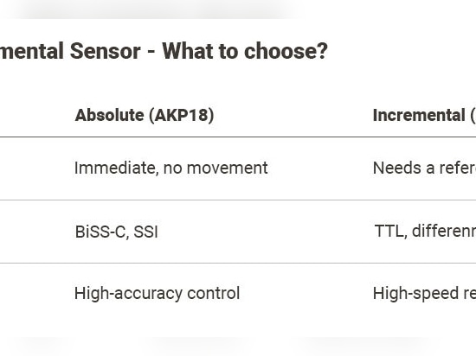The image size is (476, 356).
Task: Click "choose?" at the heading's end
Action: click(286, 51)
